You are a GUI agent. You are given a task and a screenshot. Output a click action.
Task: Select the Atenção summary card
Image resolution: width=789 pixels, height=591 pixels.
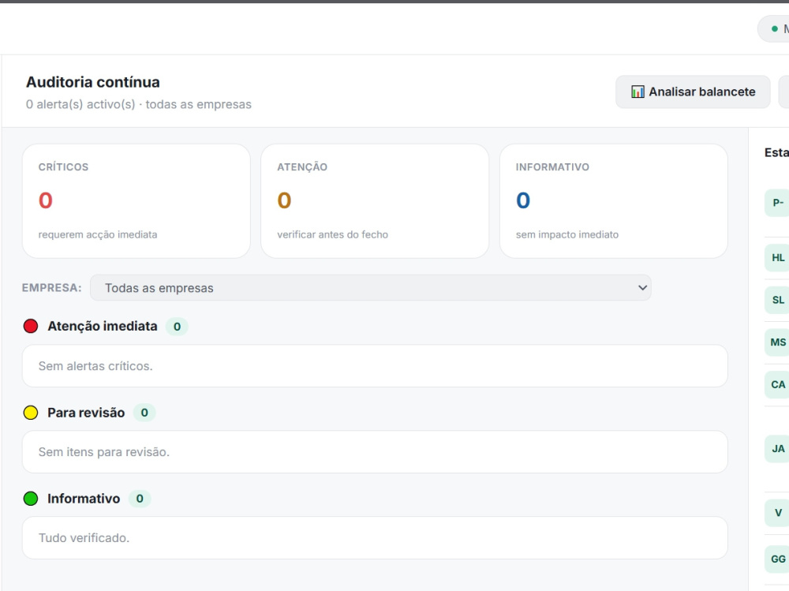pos(374,201)
